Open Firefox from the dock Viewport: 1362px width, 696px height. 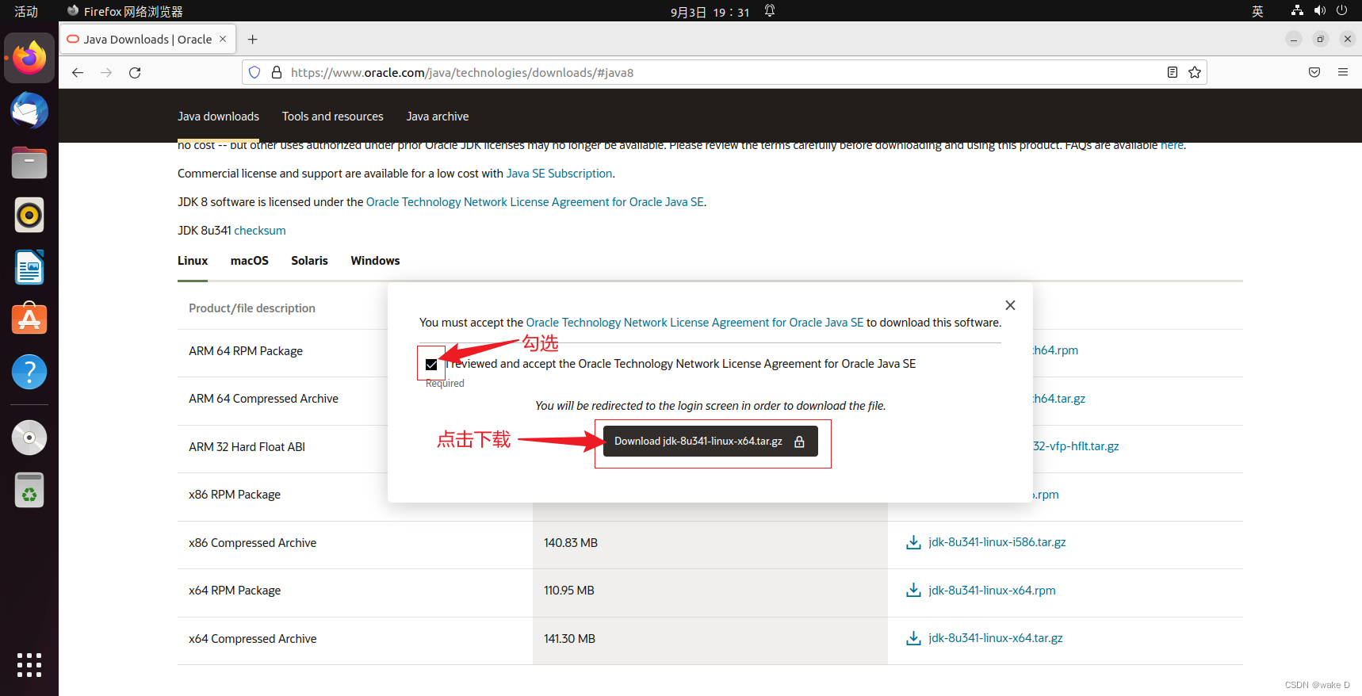point(29,58)
